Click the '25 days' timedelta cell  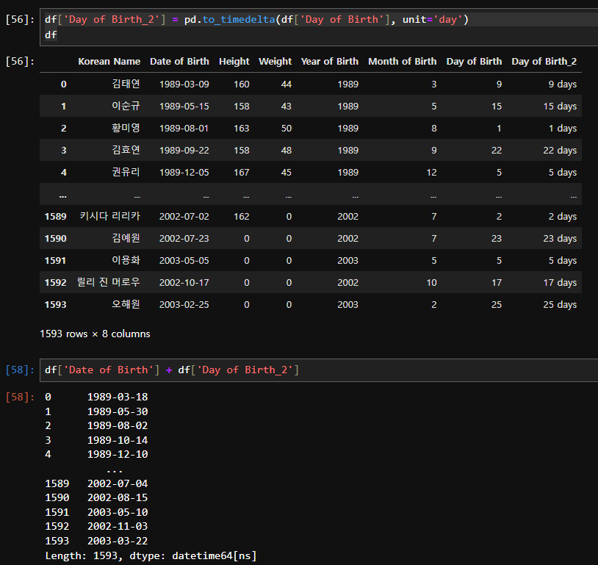point(560,305)
